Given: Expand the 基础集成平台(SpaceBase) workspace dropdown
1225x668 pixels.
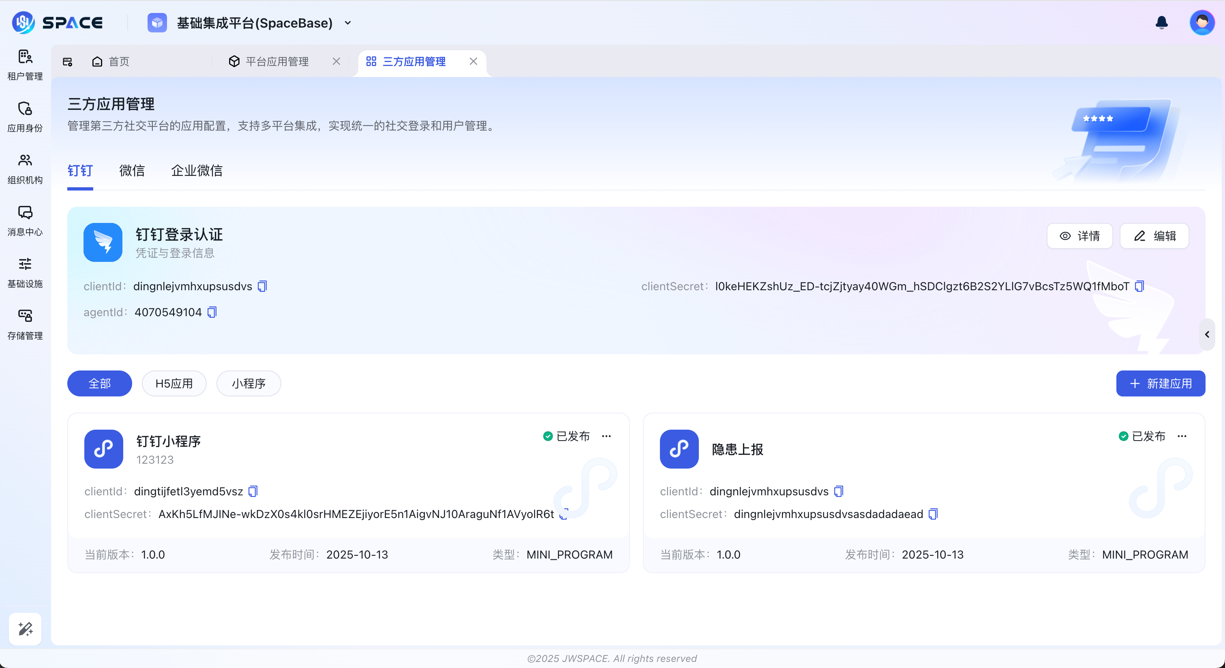Looking at the screenshot, I should point(348,23).
